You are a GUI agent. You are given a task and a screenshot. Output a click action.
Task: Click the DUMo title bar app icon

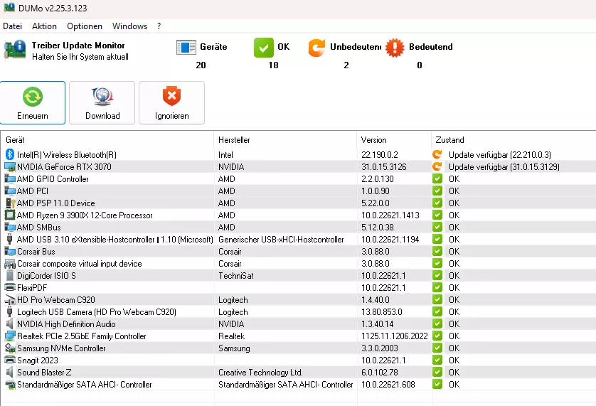coord(9,7)
